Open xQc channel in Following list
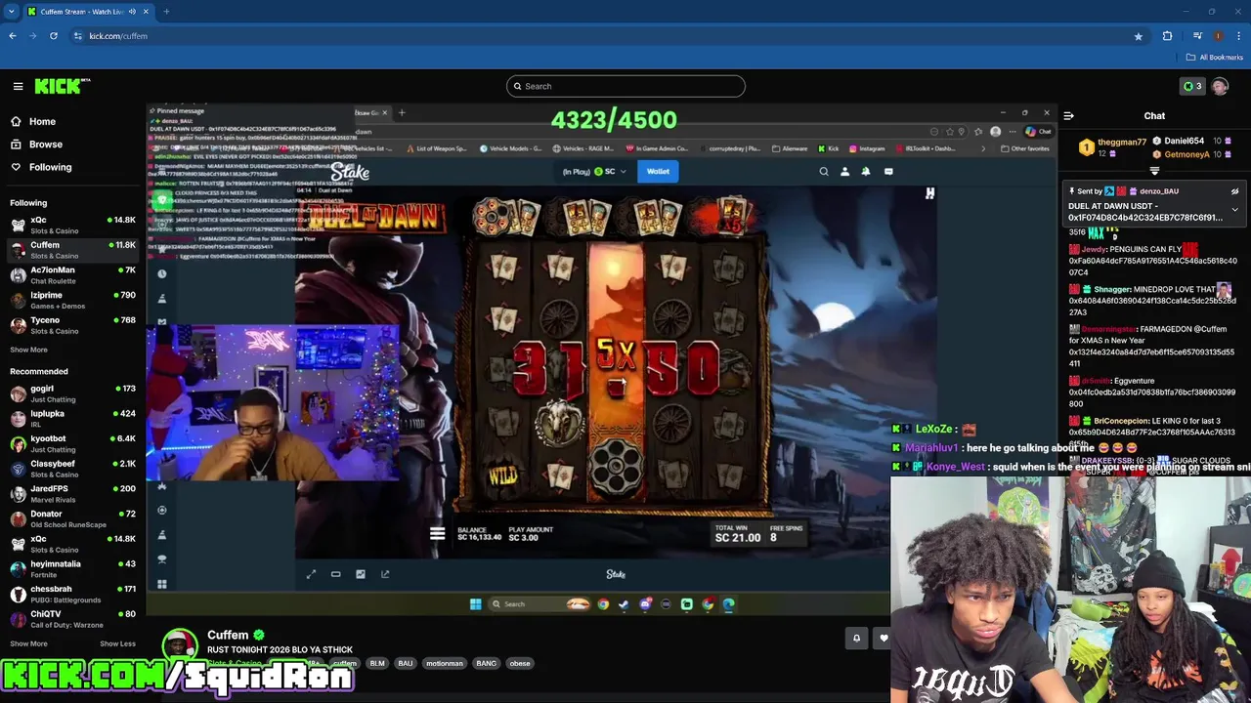This screenshot has width=1251, height=703. [73, 226]
